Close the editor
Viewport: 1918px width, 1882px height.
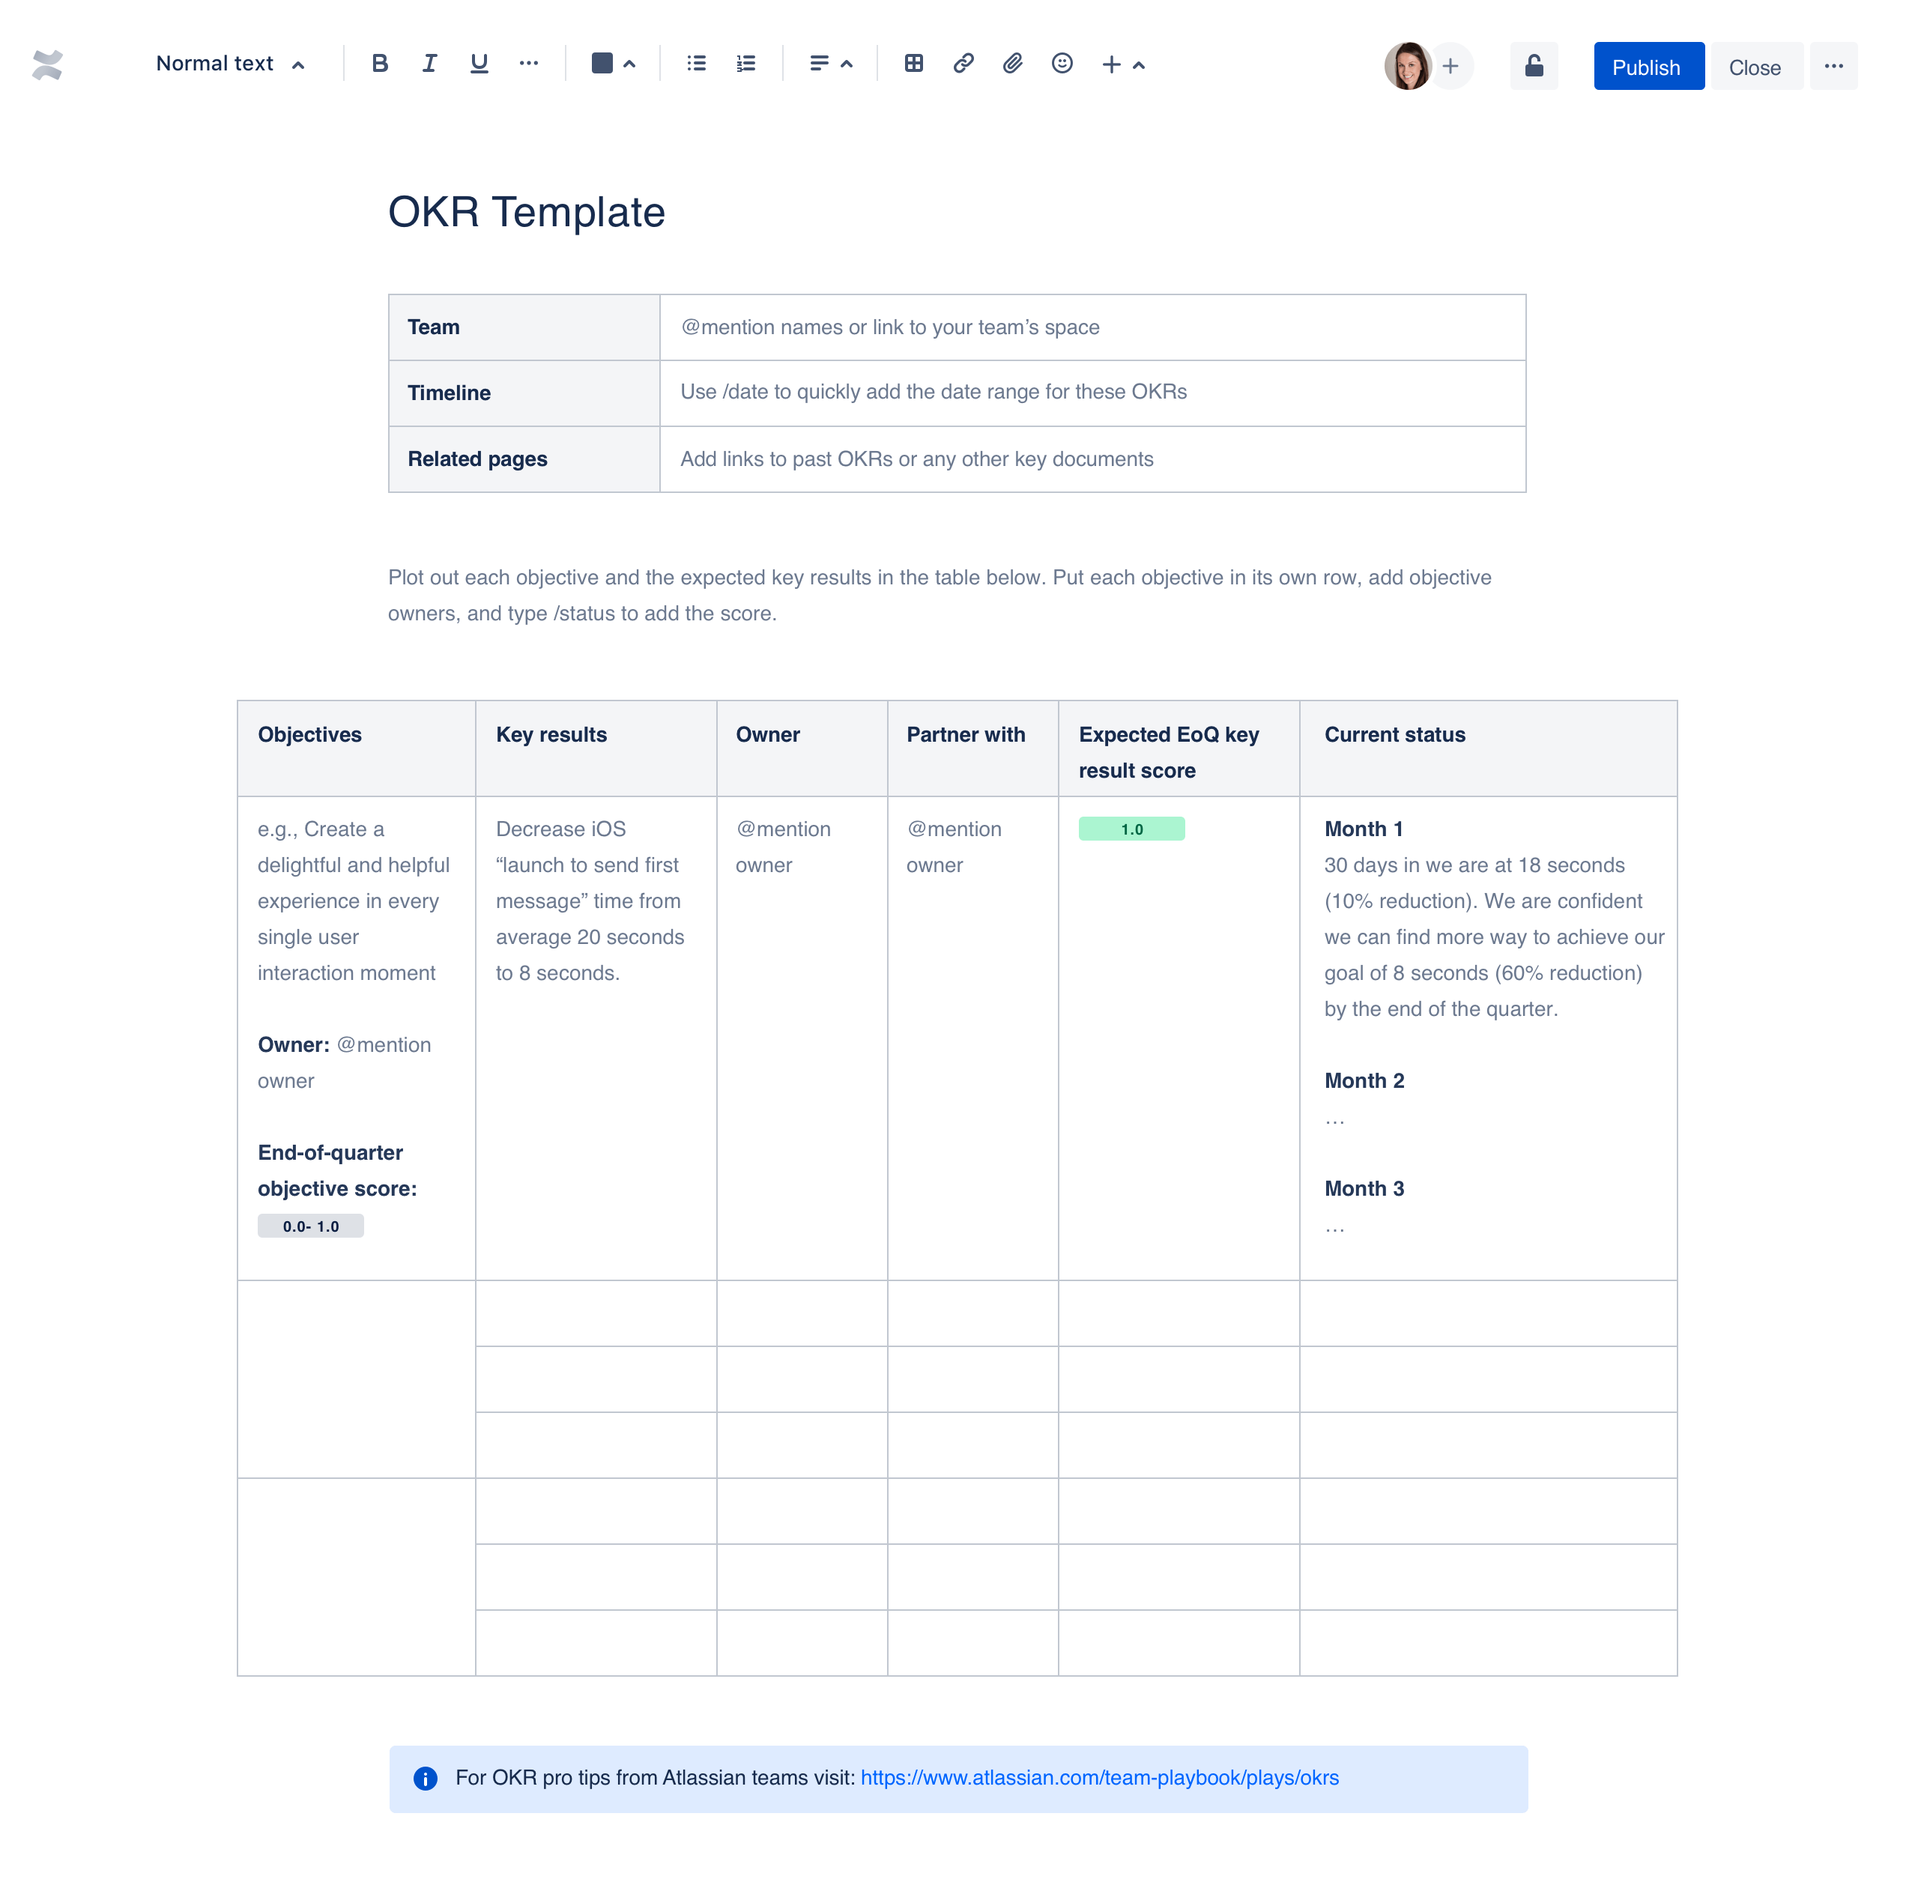tap(1756, 66)
